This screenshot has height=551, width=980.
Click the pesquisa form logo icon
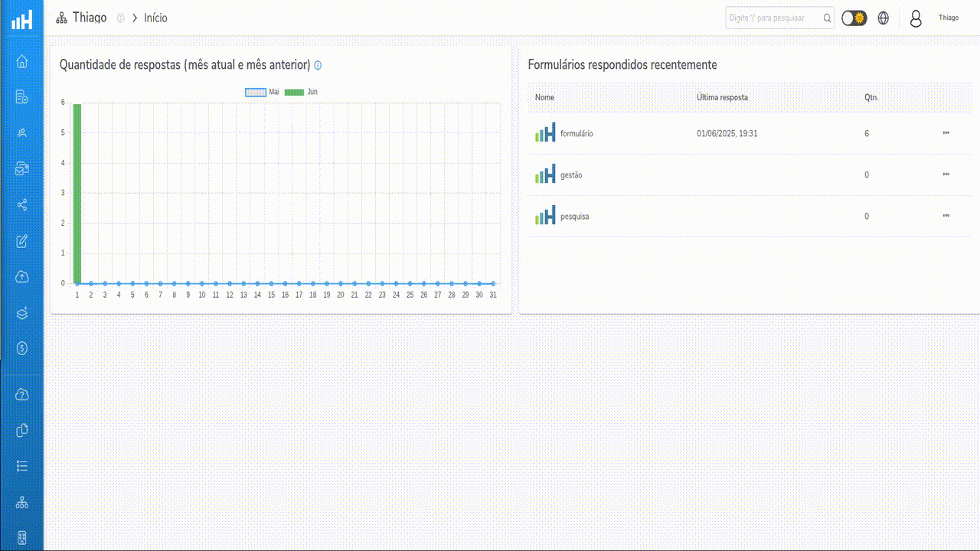(545, 216)
